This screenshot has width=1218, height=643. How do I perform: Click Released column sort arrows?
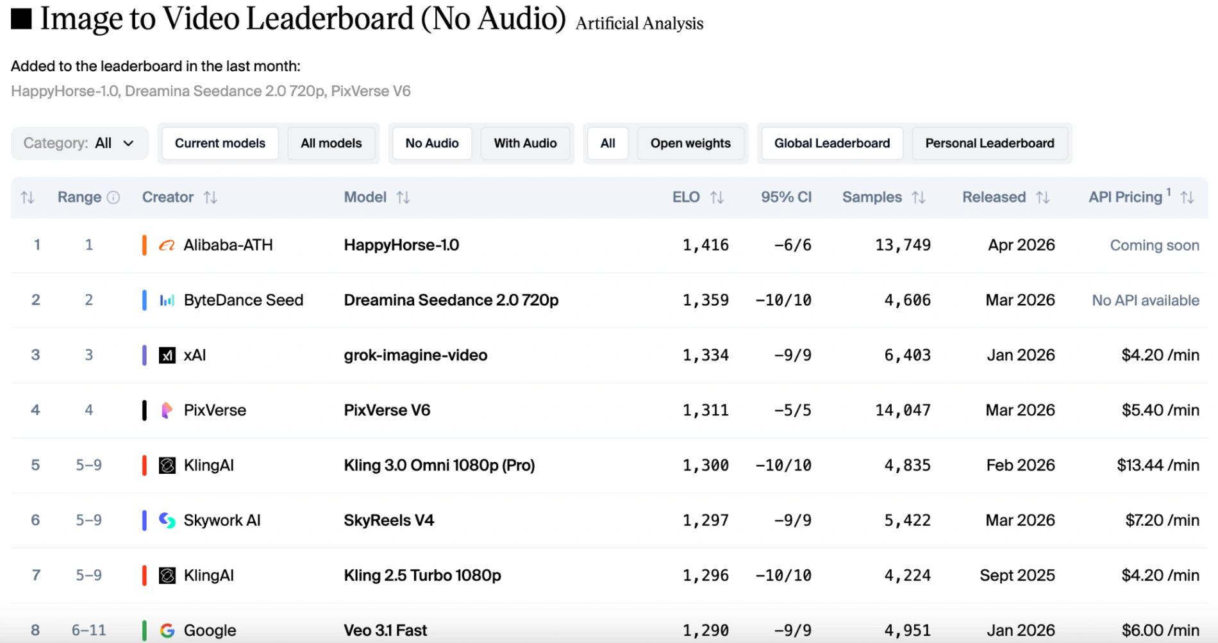[x=1042, y=197]
